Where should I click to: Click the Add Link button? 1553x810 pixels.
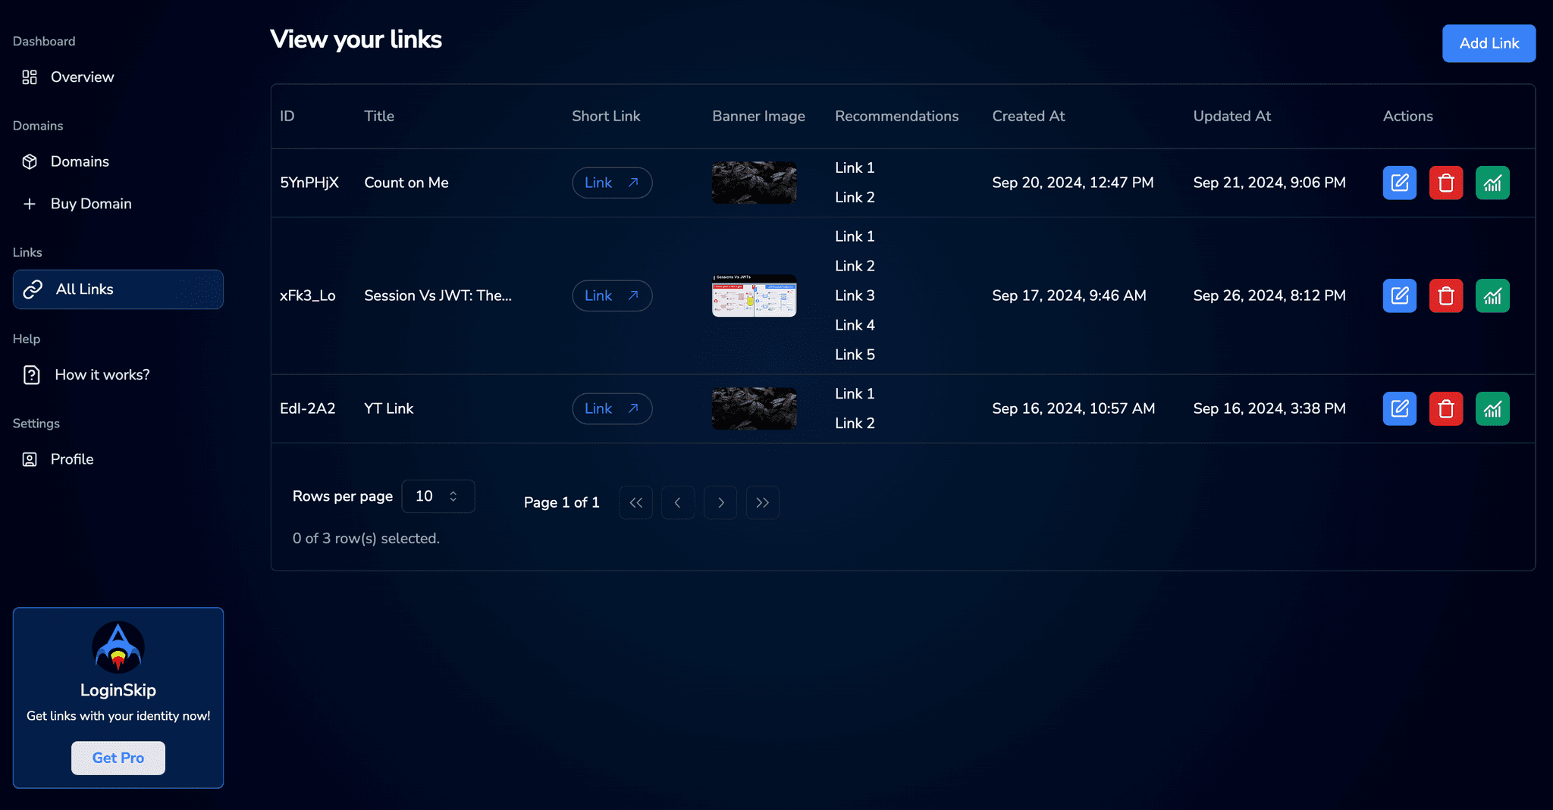click(x=1488, y=43)
